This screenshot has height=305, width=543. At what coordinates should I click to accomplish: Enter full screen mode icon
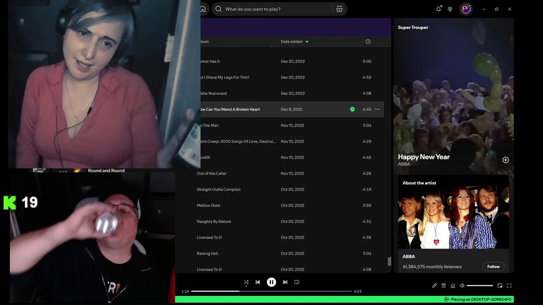[x=509, y=286]
